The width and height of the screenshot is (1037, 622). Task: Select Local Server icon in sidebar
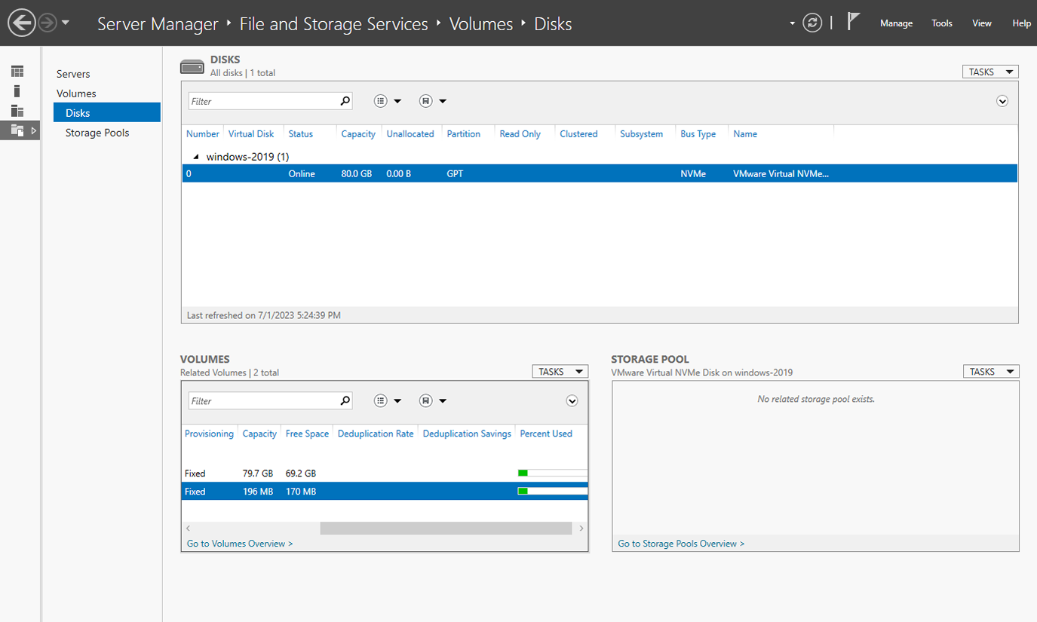tap(17, 91)
